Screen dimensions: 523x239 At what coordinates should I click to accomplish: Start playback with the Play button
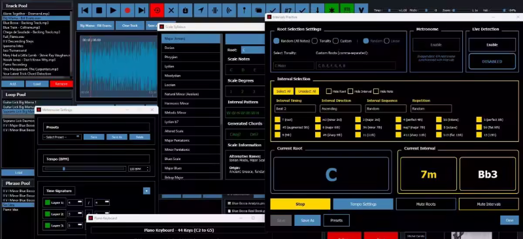113,10
